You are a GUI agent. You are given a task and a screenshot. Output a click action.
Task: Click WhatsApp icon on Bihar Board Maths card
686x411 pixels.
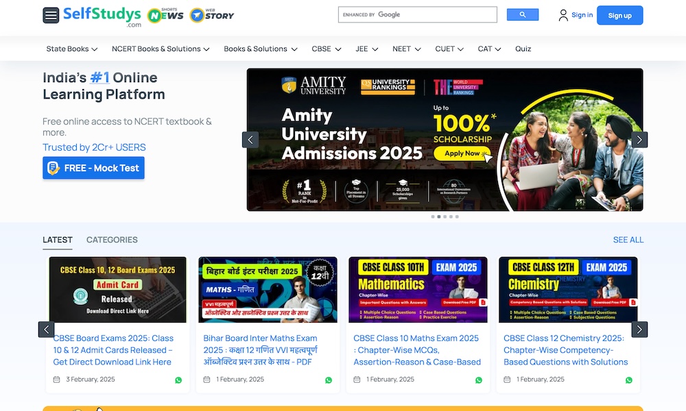(x=329, y=380)
